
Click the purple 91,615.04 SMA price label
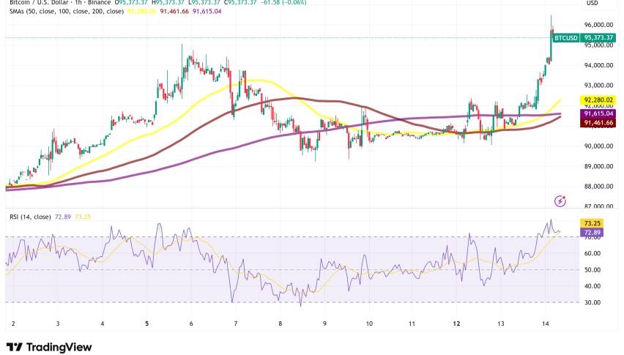click(598, 113)
